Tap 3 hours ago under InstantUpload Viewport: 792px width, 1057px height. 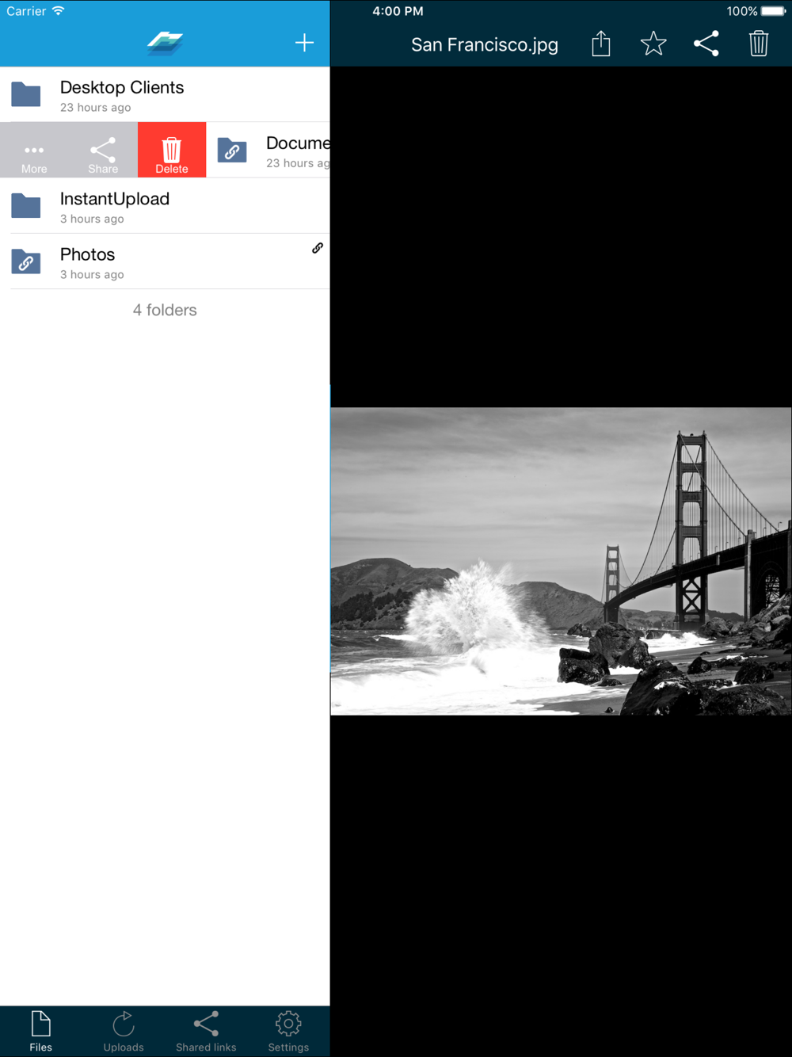(92, 219)
